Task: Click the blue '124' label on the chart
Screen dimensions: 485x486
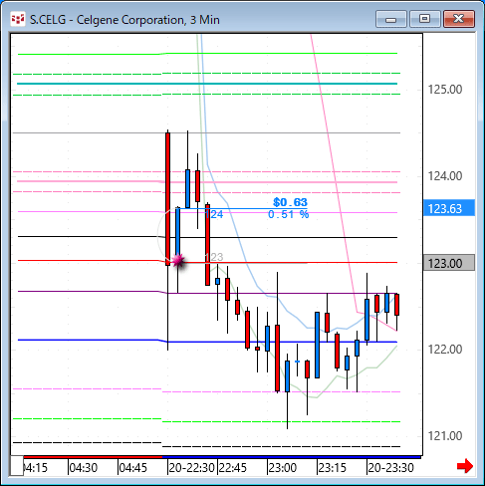Action: pos(214,214)
